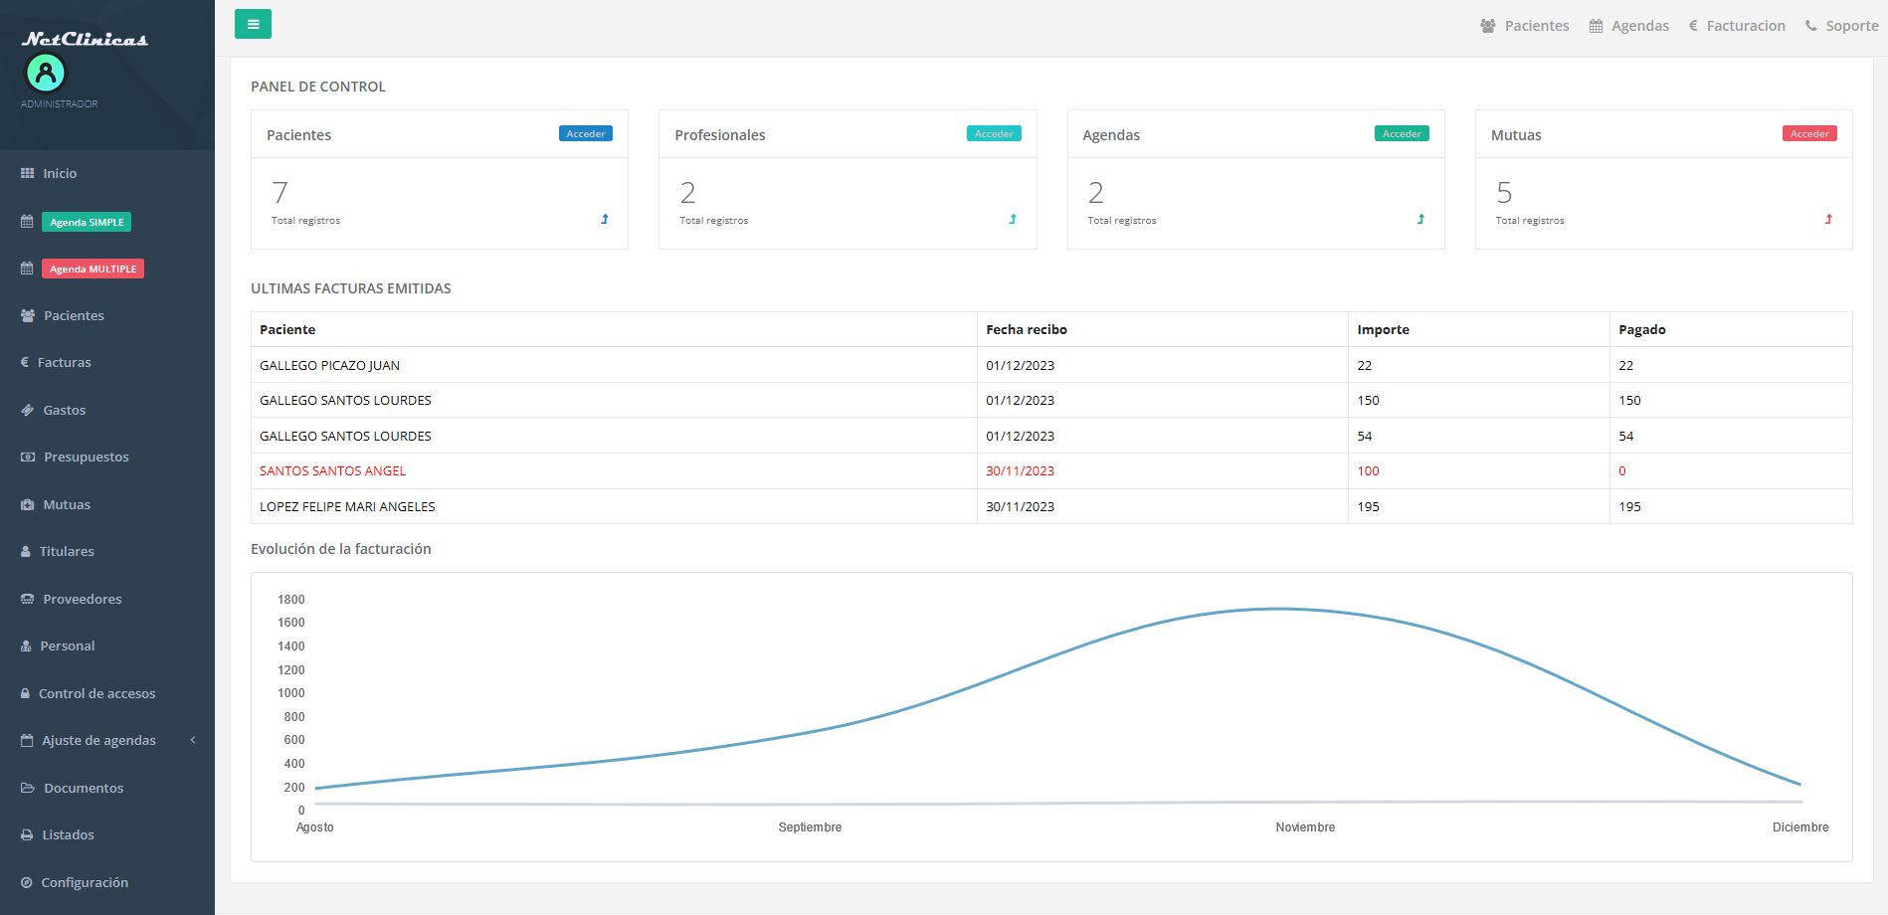This screenshot has width=1888, height=915.
Task: Click the administrator avatar icon
Action: (x=46, y=73)
